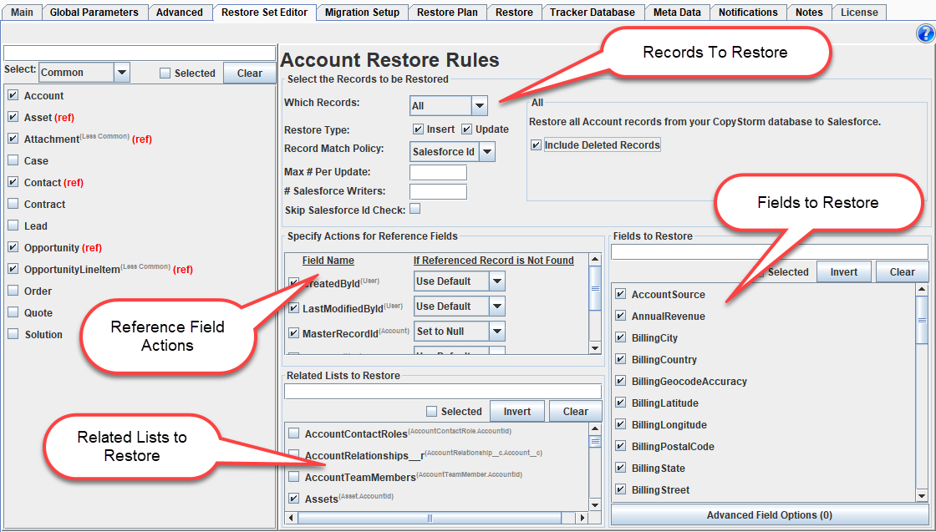Open the blue Help icon
The image size is (936, 532).
click(x=925, y=33)
